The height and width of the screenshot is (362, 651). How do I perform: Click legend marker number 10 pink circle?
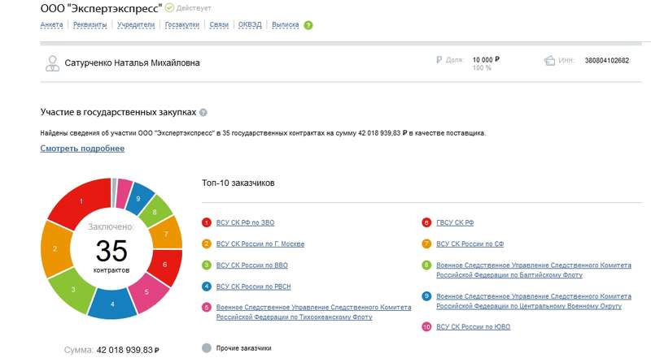click(426, 327)
